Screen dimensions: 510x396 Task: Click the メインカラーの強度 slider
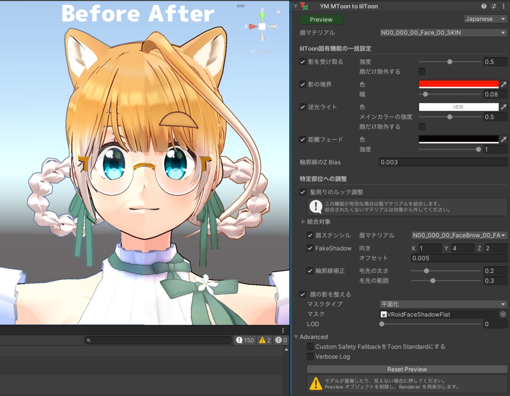tap(450, 117)
